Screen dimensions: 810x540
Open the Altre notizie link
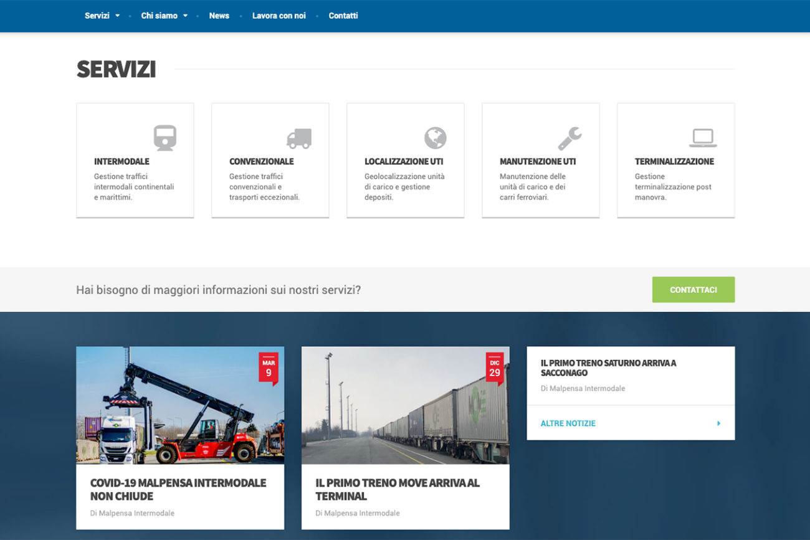pyautogui.click(x=567, y=422)
